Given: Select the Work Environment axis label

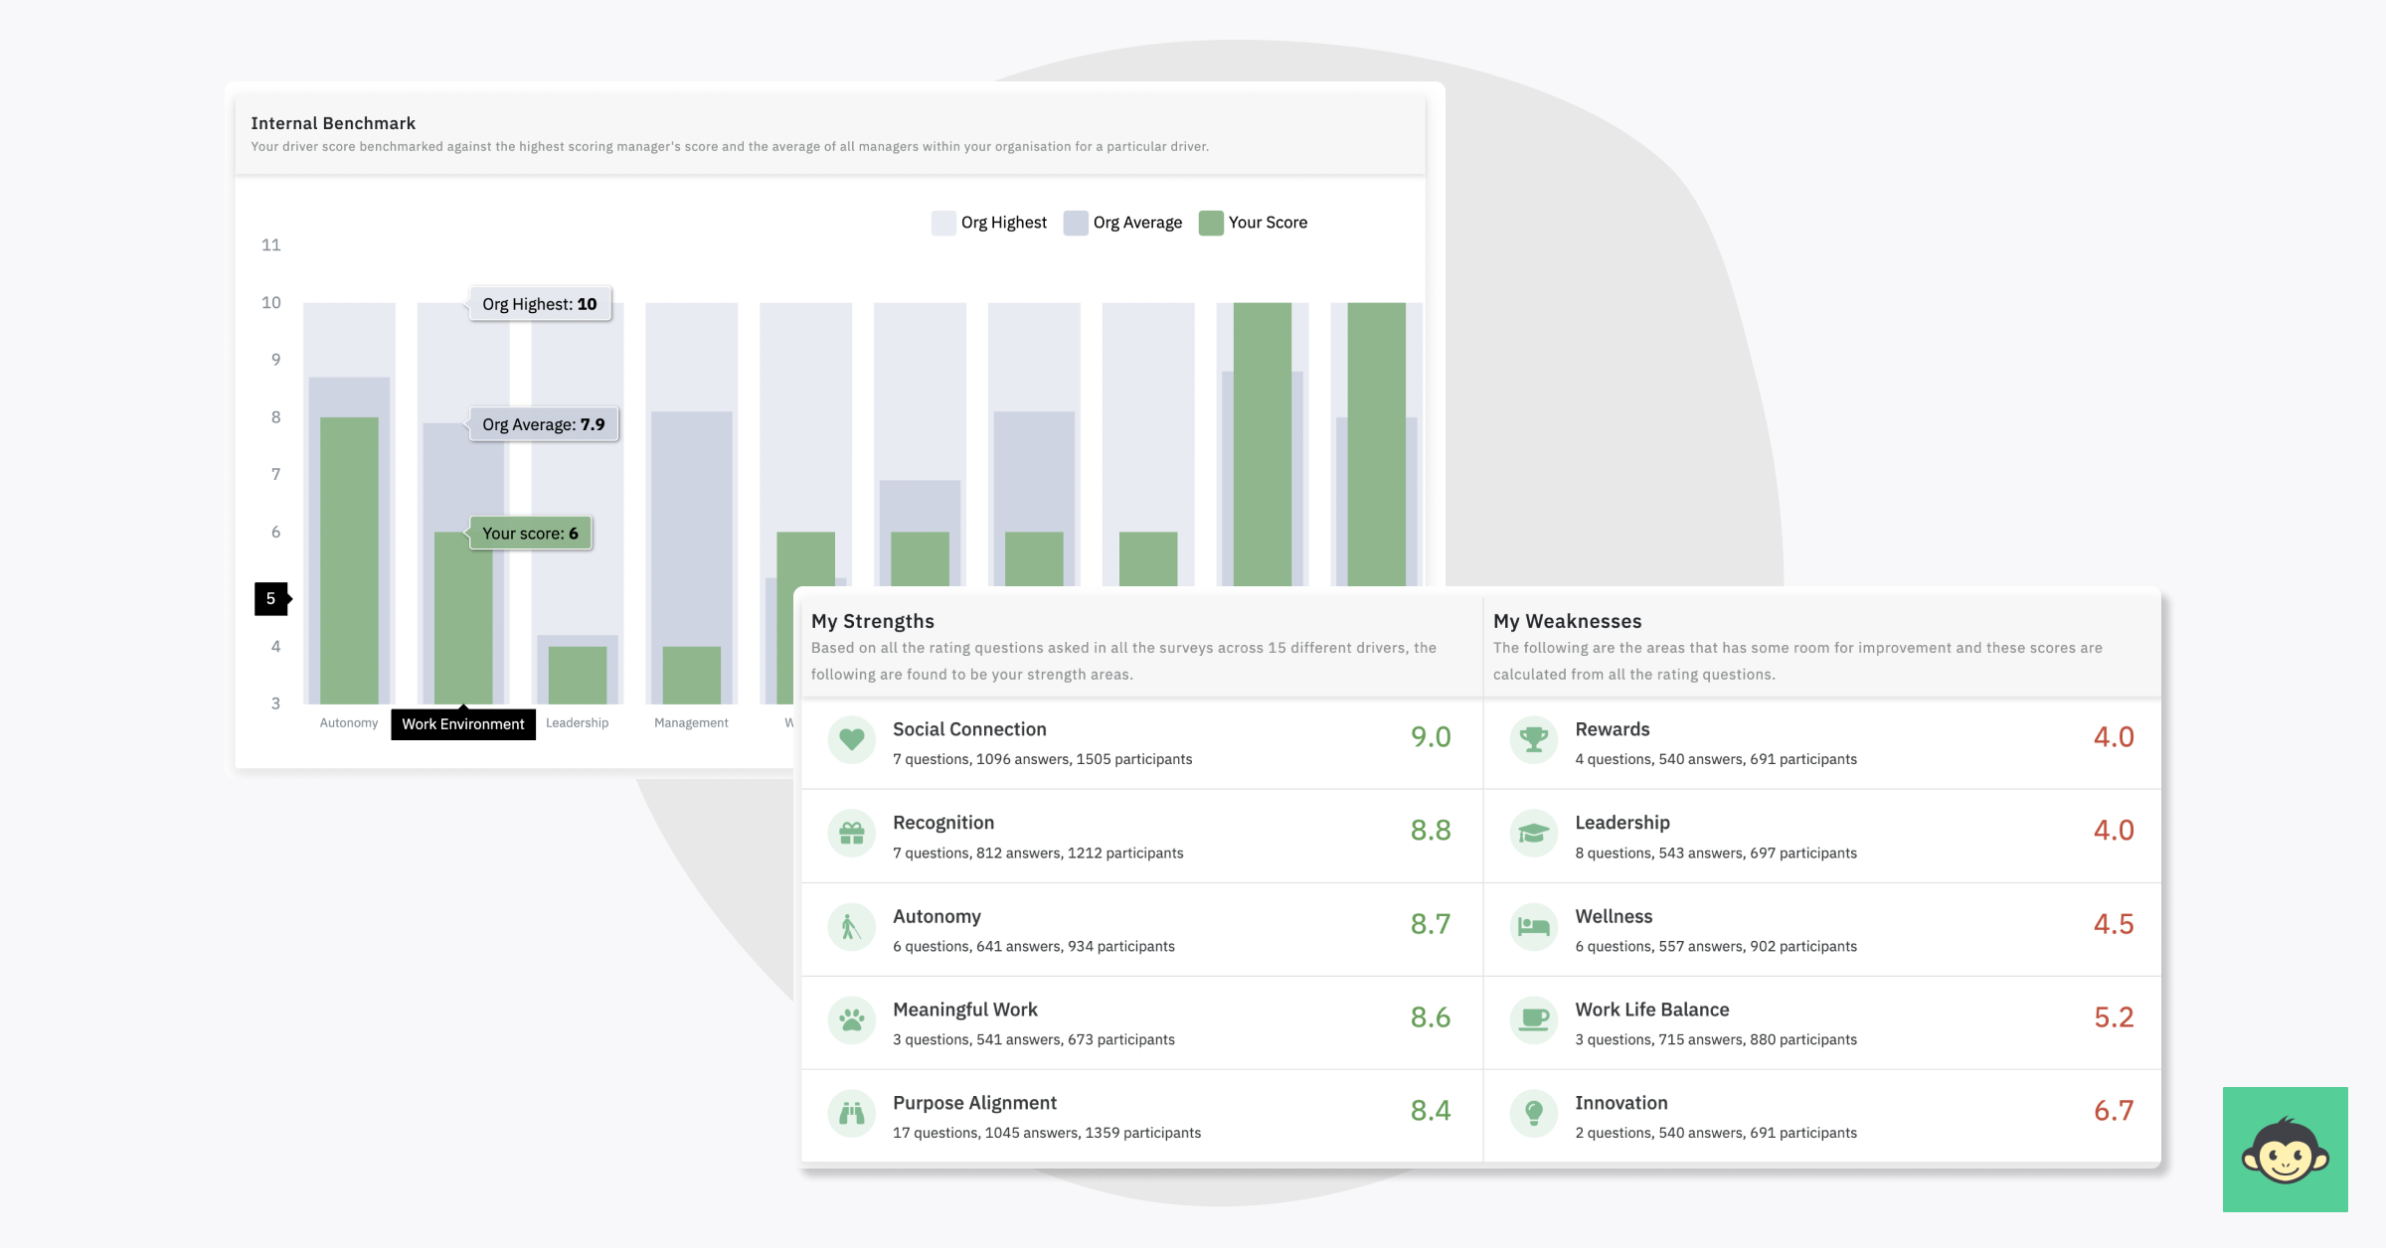Looking at the screenshot, I should click(x=463, y=724).
